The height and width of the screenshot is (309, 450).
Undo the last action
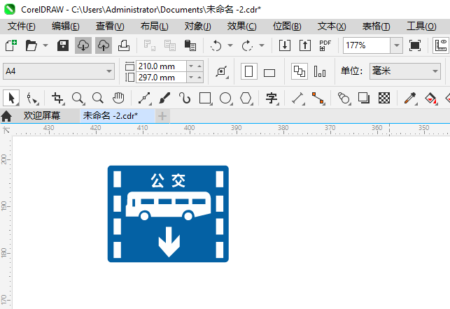[216, 45]
